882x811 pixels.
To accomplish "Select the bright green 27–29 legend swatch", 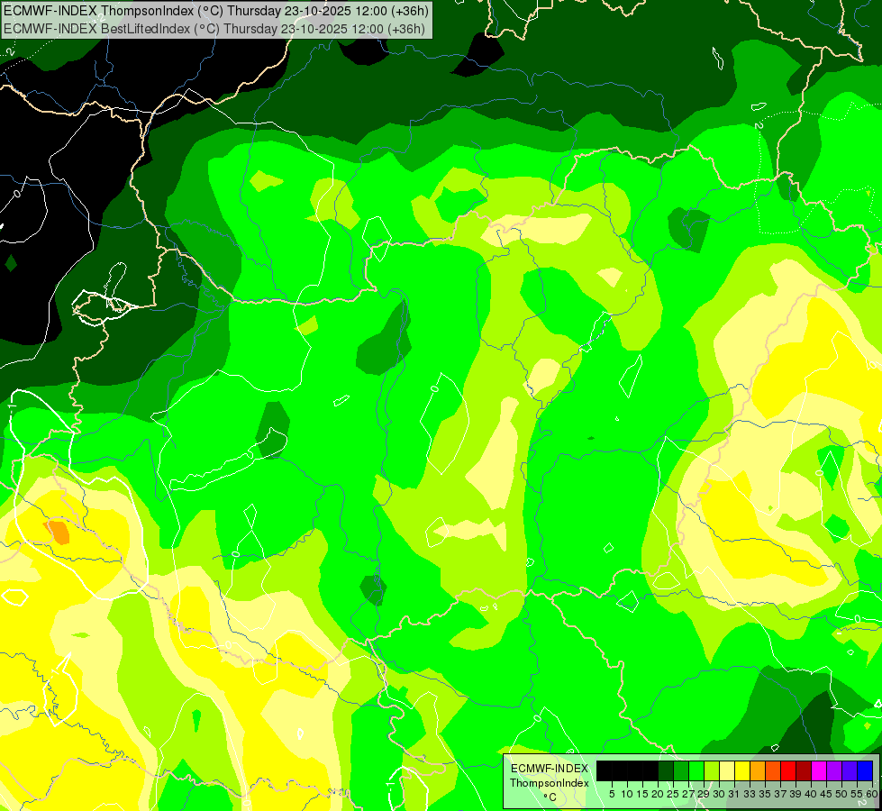I will point(696,771).
